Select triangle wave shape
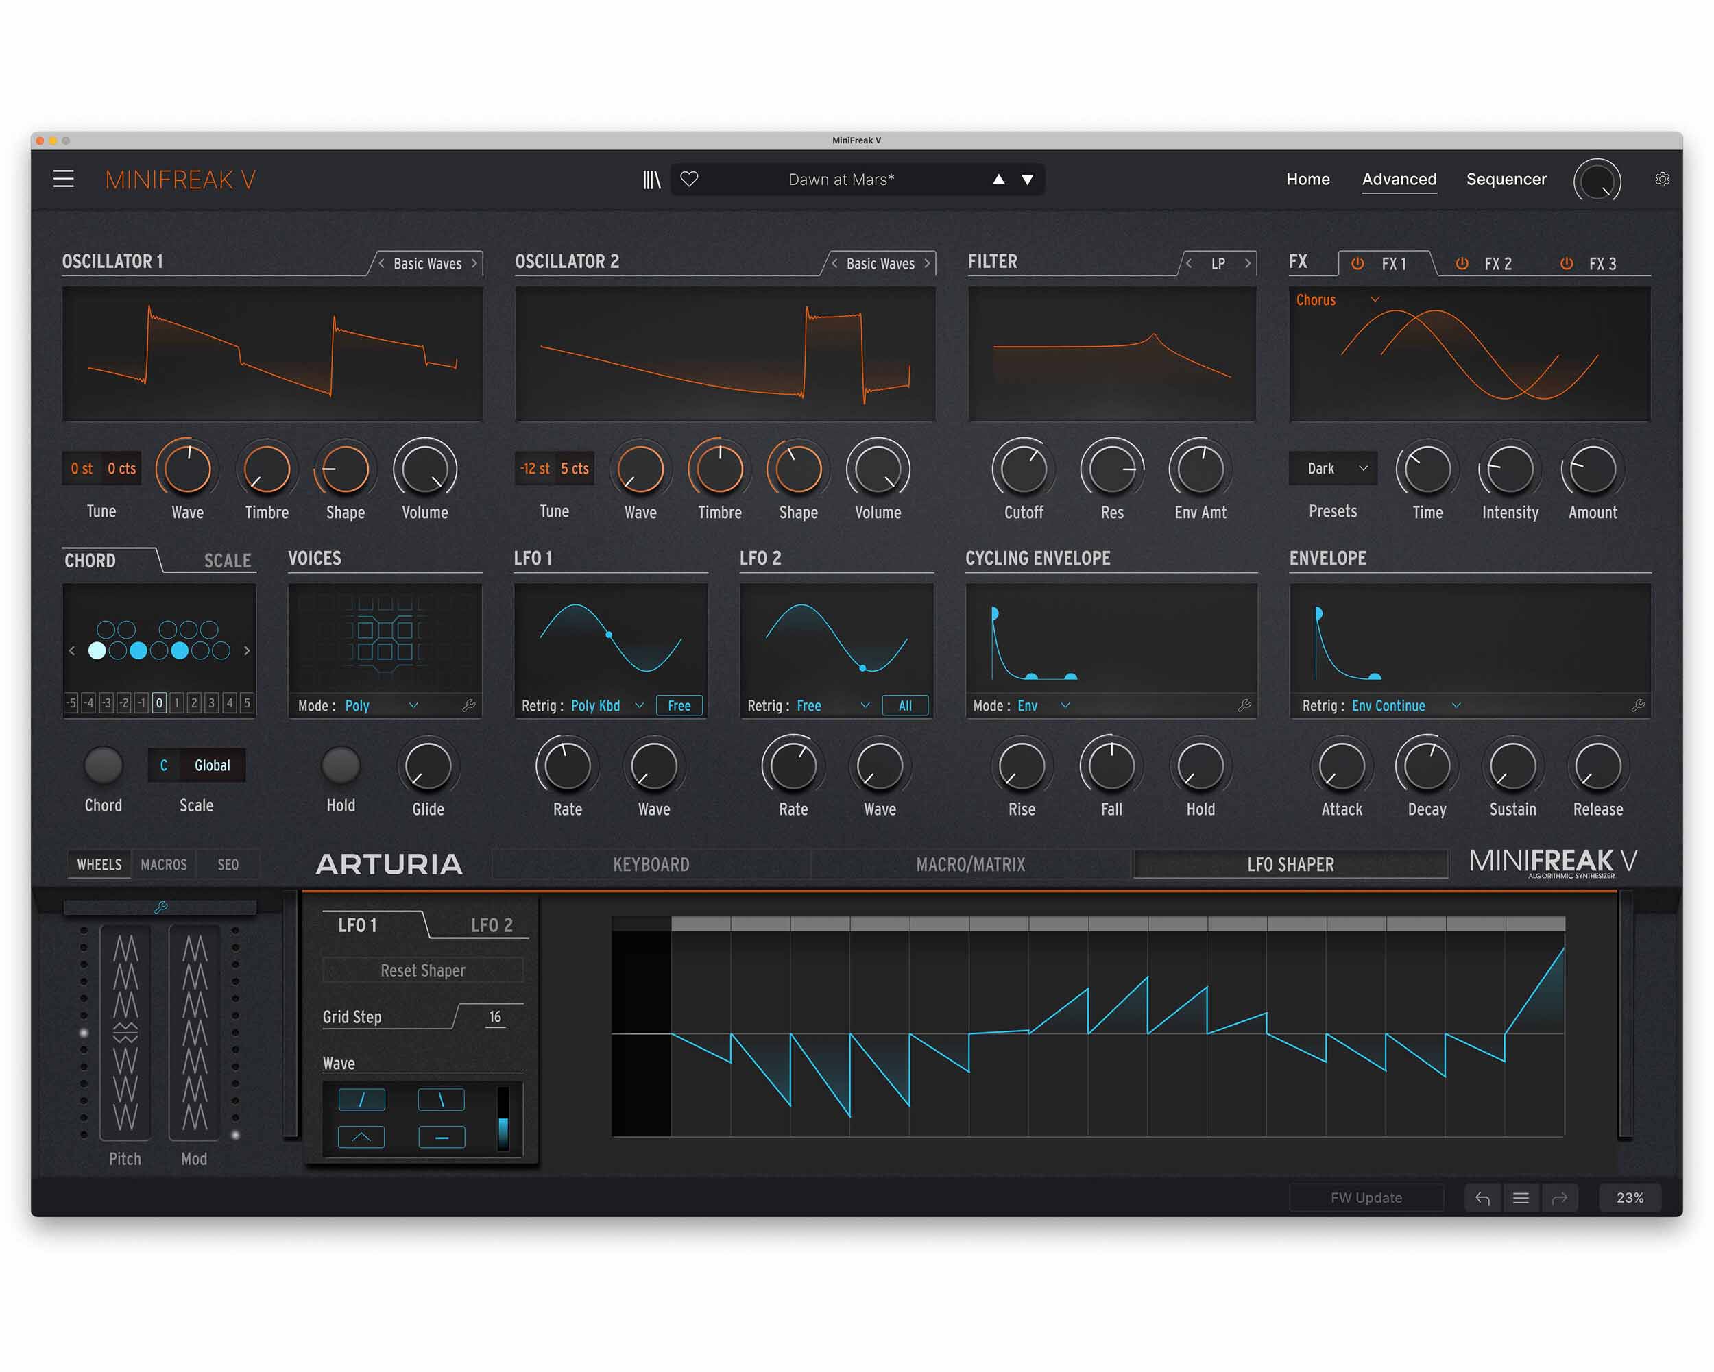Viewport: 1714px width, 1372px height. [x=362, y=1137]
